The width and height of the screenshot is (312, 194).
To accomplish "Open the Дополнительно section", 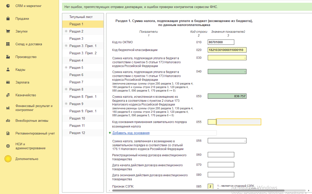I will 27,159.
